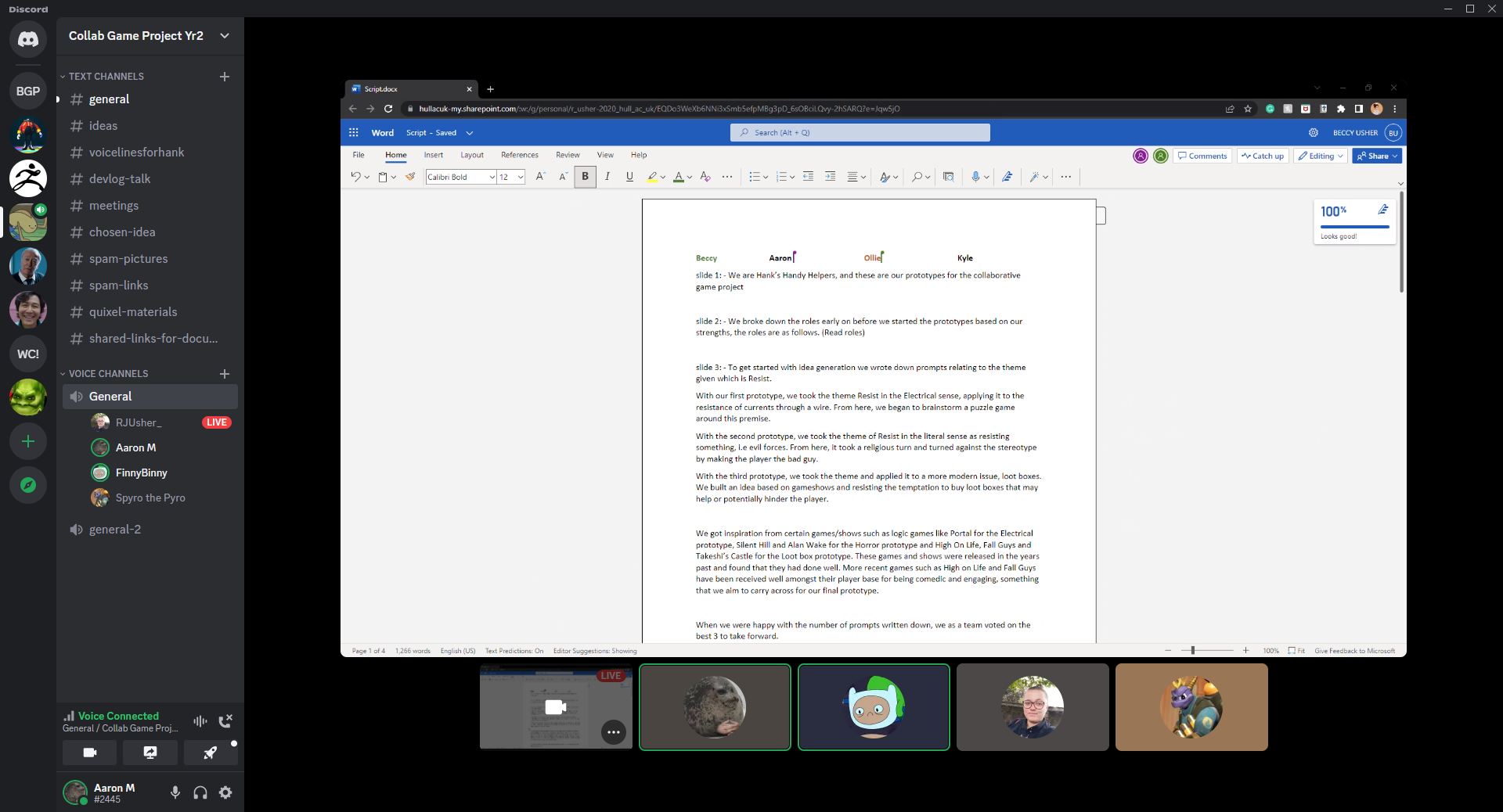Open Discord User Settings gear
Viewport: 1503px width, 812px height.
[x=225, y=792]
